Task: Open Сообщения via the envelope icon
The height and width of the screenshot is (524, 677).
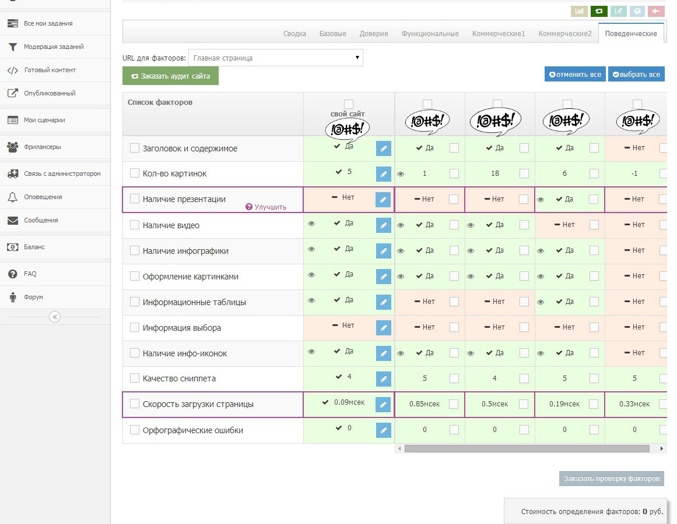Action: [x=12, y=220]
